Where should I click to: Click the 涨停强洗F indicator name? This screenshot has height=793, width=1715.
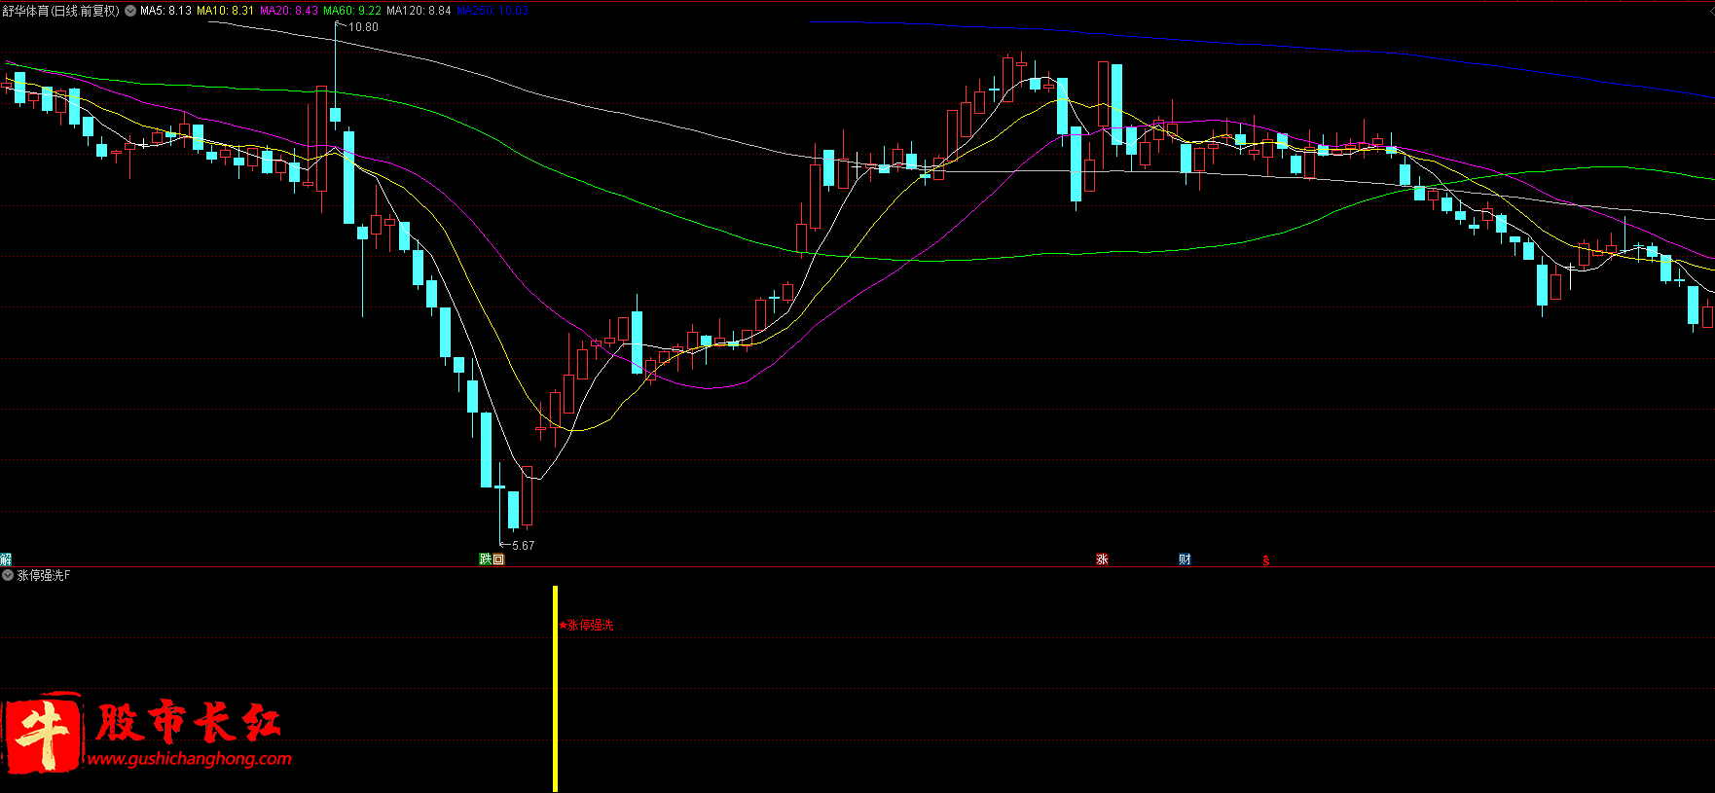click(44, 575)
